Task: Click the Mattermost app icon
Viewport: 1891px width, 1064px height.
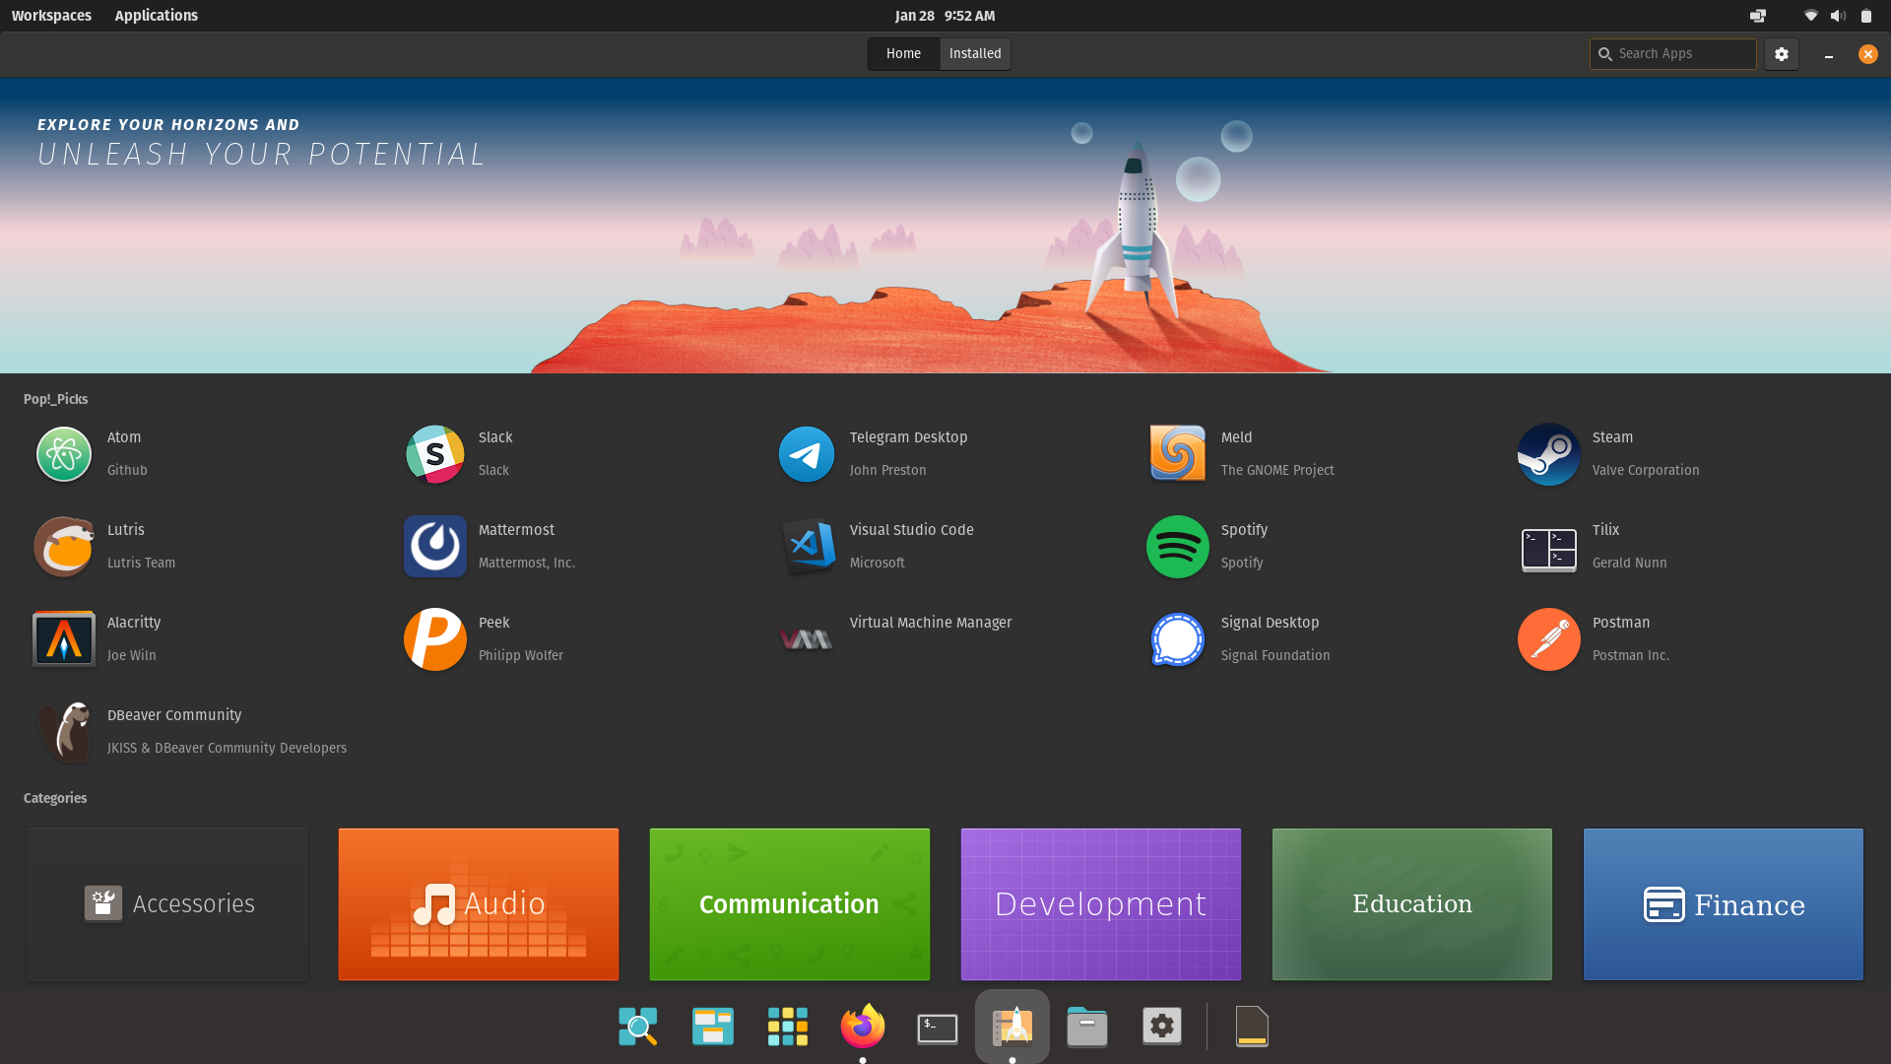Action: point(435,547)
